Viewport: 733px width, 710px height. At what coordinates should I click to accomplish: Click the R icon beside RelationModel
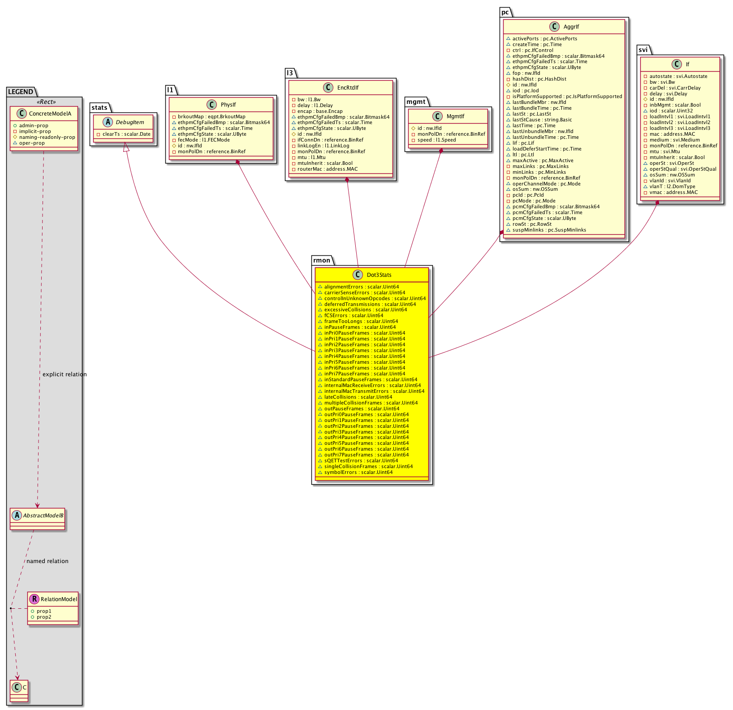click(34, 599)
